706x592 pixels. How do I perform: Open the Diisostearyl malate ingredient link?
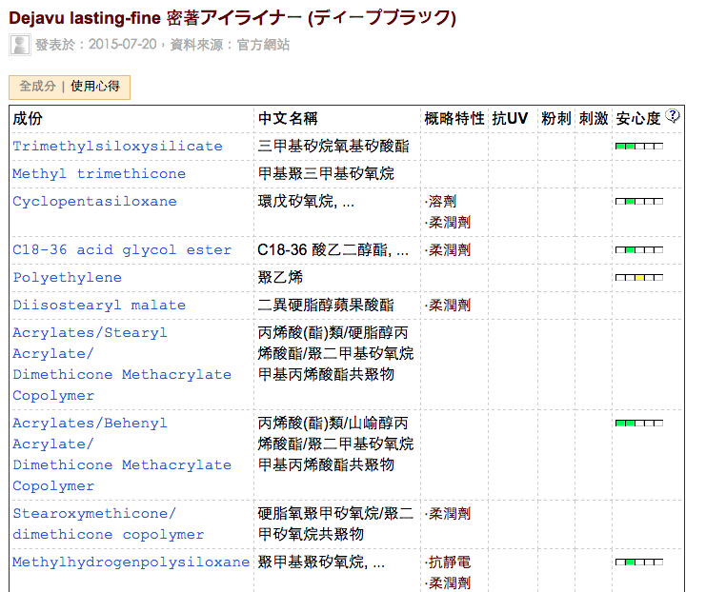[99, 306]
